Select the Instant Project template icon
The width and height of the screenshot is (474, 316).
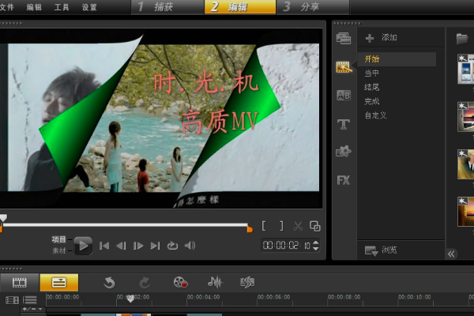tap(344, 67)
